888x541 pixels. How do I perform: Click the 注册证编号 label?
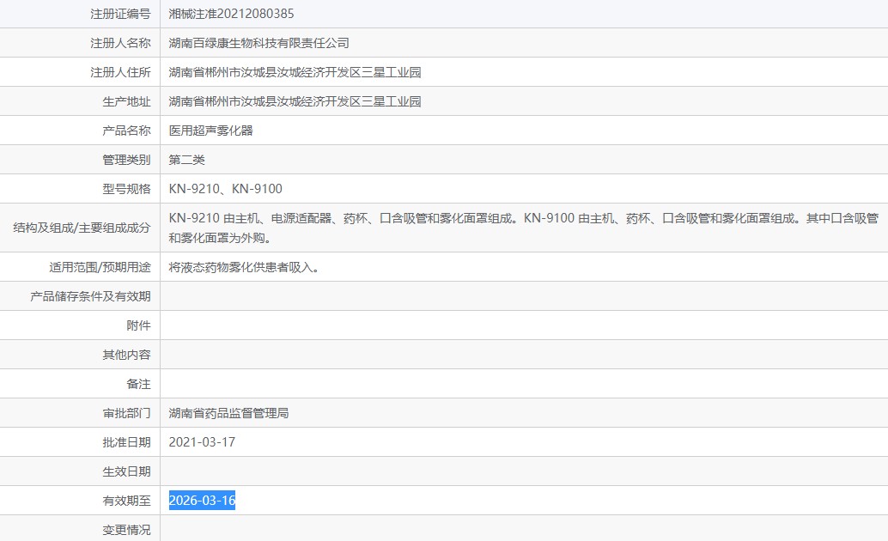(120, 14)
